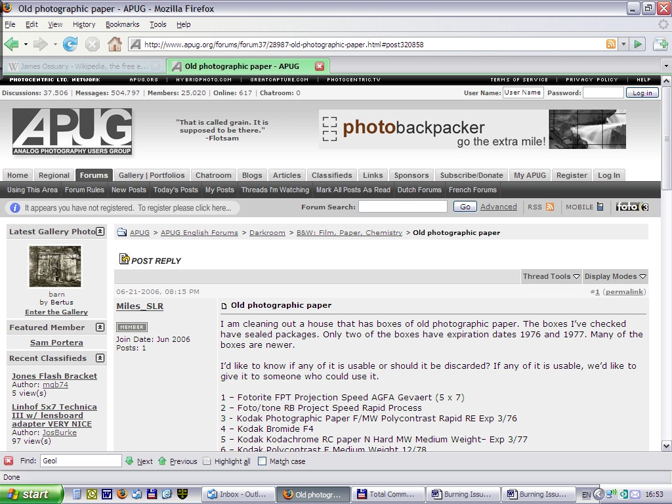Click the info icon in registration notice
Image resolution: width=672 pixels, height=504 pixels.
coord(15,208)
